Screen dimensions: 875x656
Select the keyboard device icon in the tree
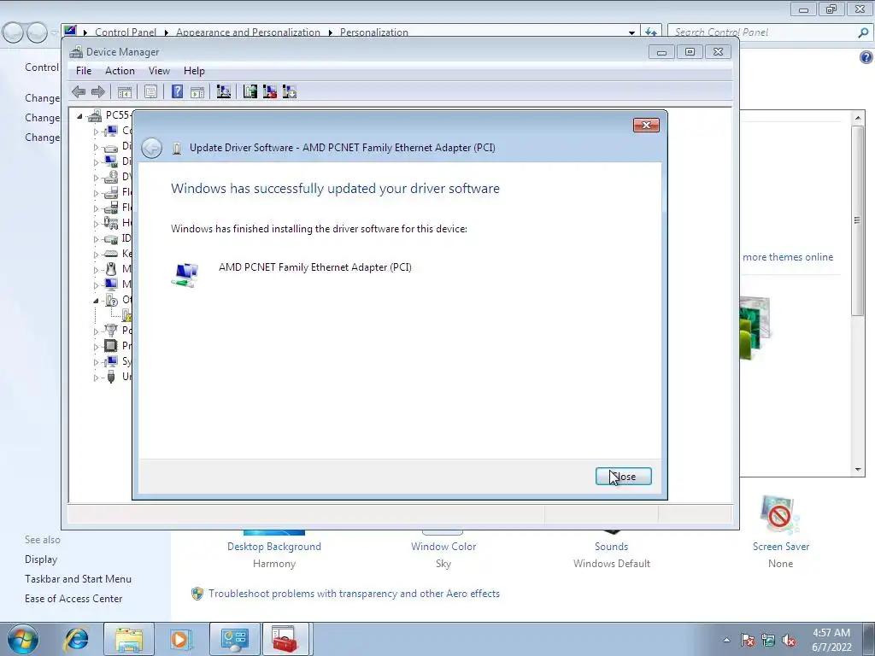click(x=110, y=254)
